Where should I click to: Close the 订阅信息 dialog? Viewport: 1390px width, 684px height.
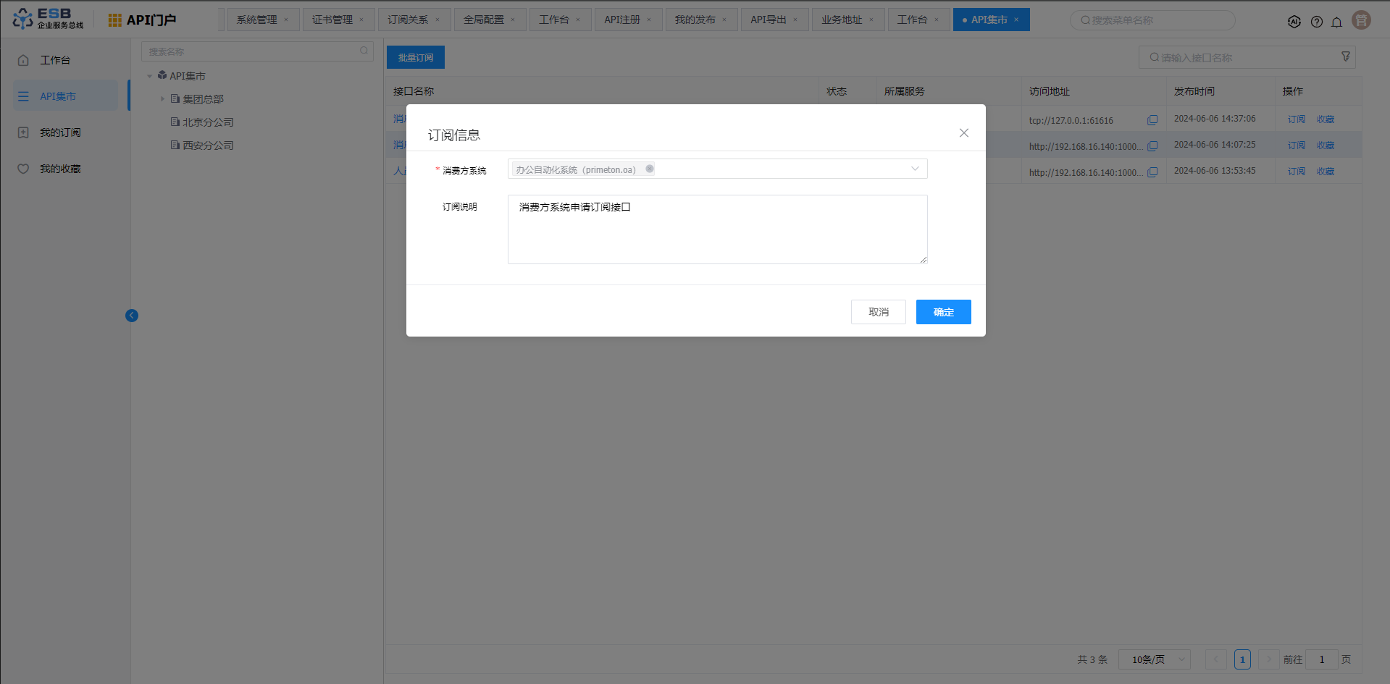tap(963, 133)
